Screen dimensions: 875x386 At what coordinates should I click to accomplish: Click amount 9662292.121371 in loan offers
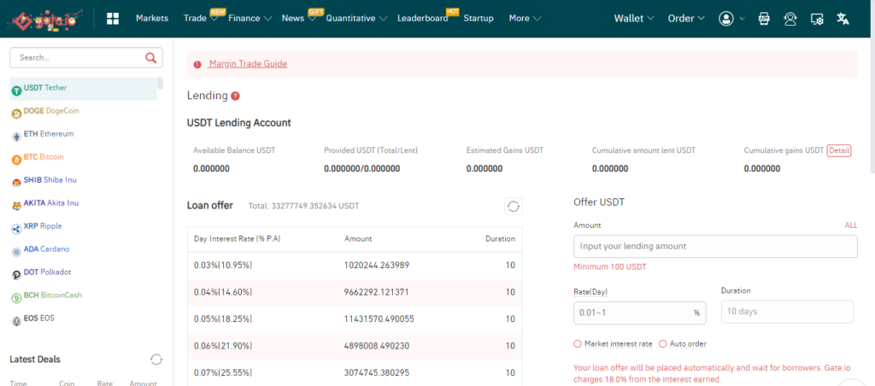tap(377, 292)
